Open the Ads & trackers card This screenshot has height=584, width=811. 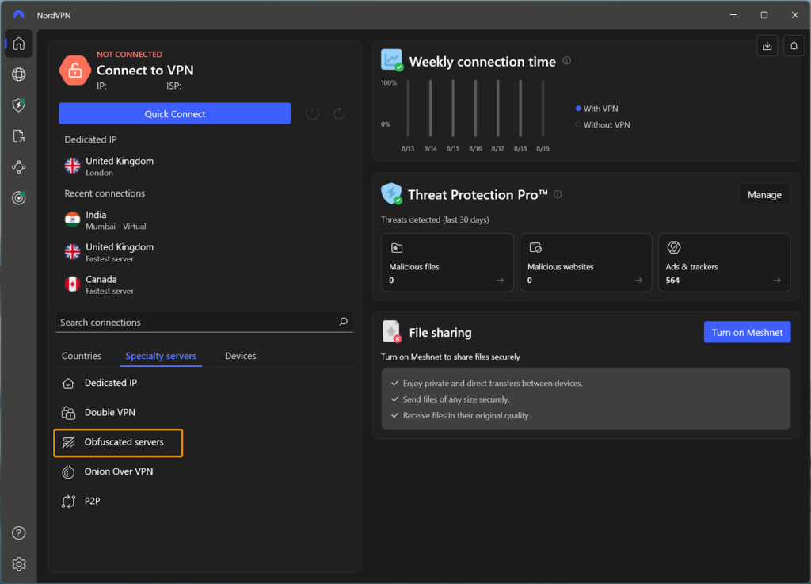[724, 262]
